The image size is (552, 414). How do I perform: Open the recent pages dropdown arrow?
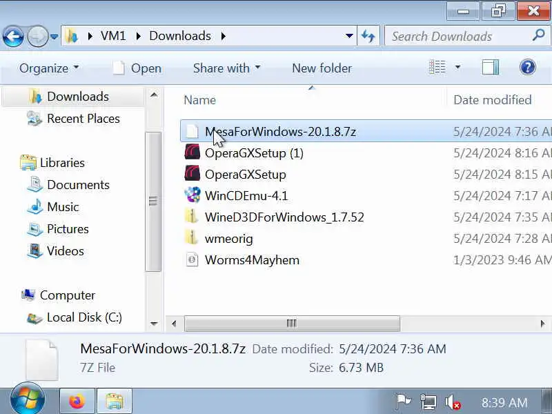[x=55, y=37]
